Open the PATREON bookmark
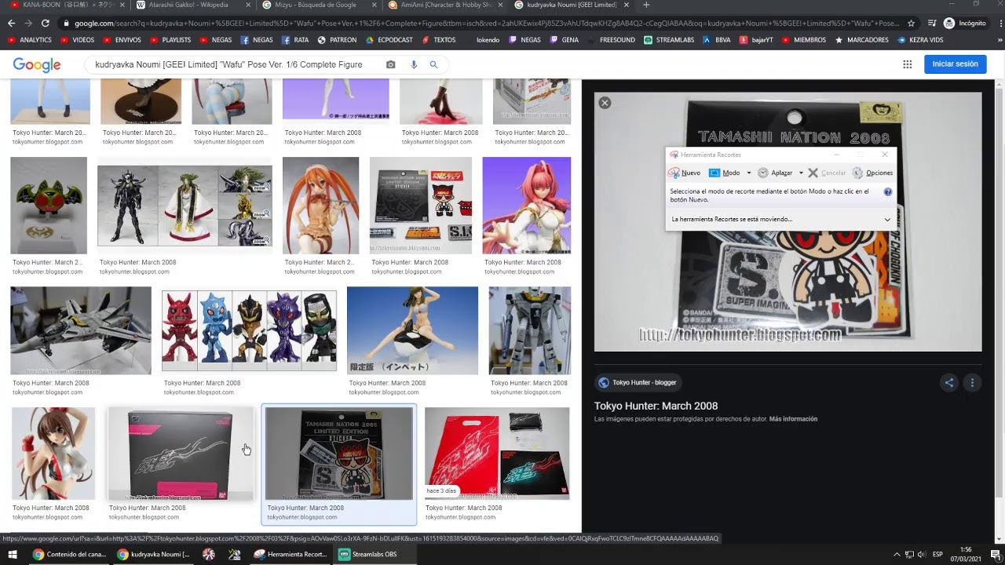Screen dimensions: 1005x565 tap(337, 39)
